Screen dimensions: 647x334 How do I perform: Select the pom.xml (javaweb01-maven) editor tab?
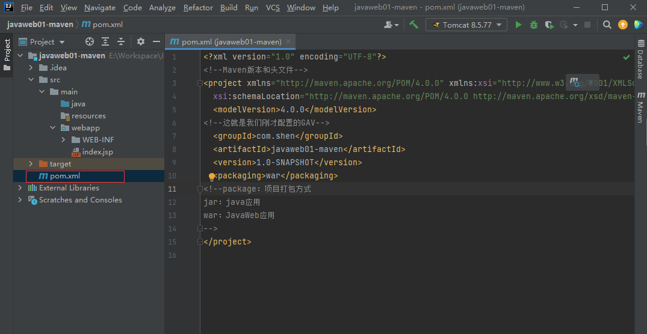click(231, 41)
